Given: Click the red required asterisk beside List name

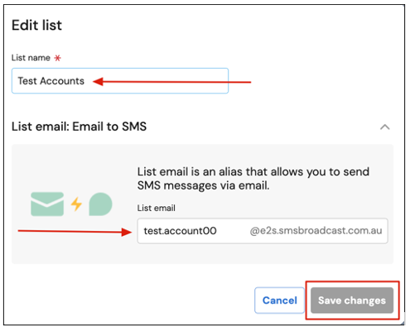Looking at the screenshot, I should pyautogui.click(x=57, y=58).
